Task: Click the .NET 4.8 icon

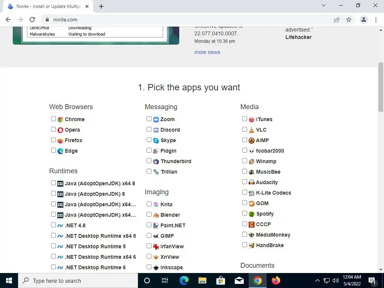Action: pyautogui.click(x=60, y=225)
